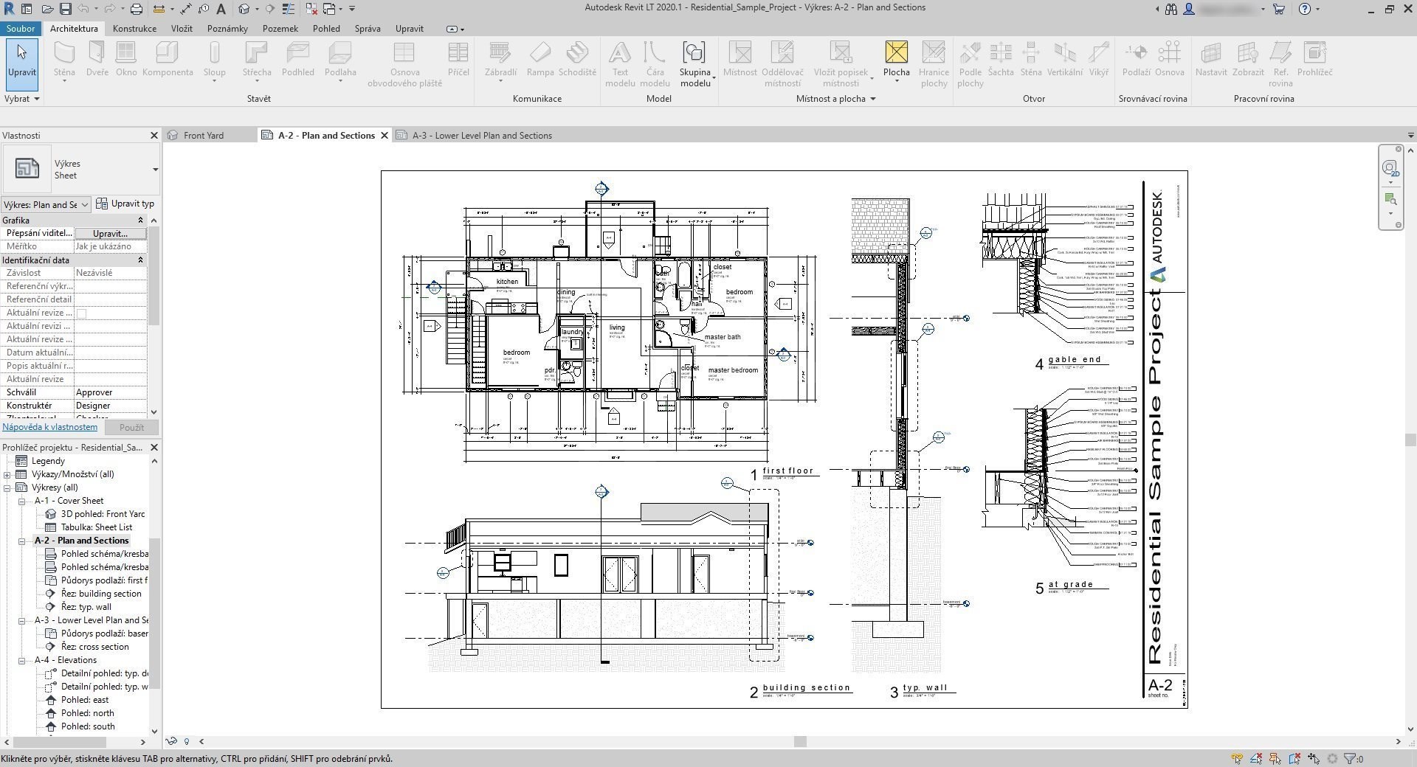Screen dimensions: 1417x767
Task: Select the Vikýř dormer opening tool
Action: click(1099, 60)
